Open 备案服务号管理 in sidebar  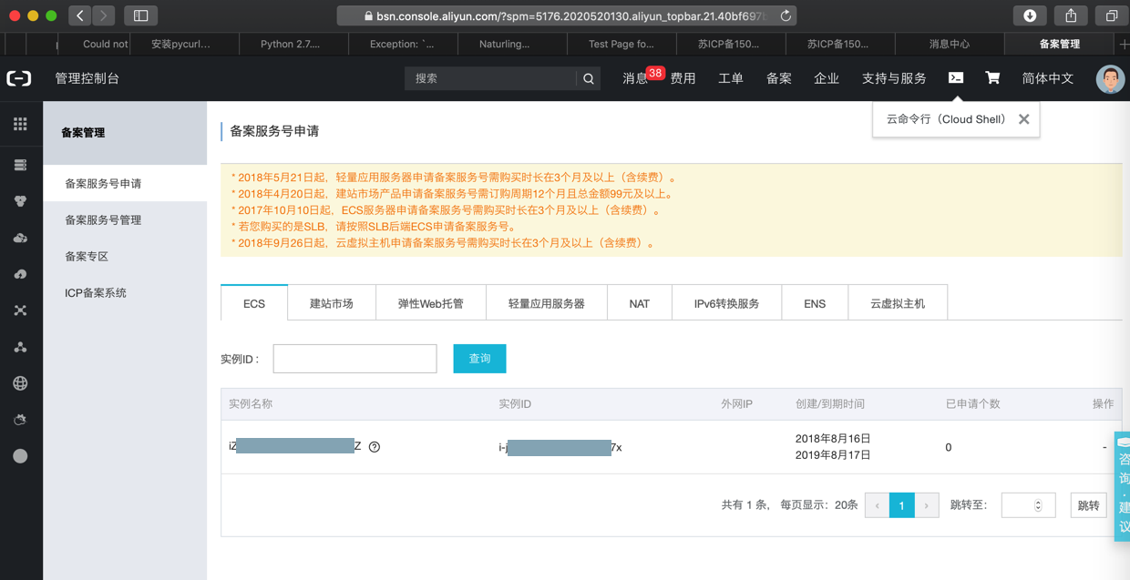[x=125, y=219]
